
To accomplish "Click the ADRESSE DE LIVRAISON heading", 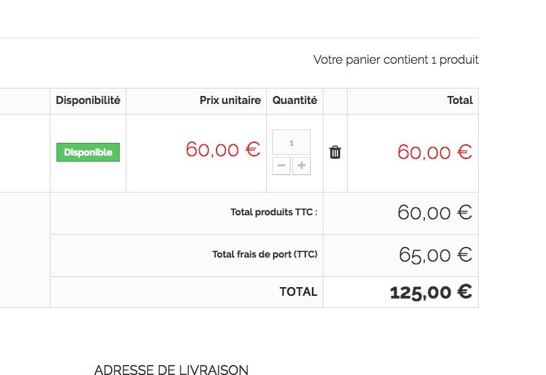I will 171,370.
